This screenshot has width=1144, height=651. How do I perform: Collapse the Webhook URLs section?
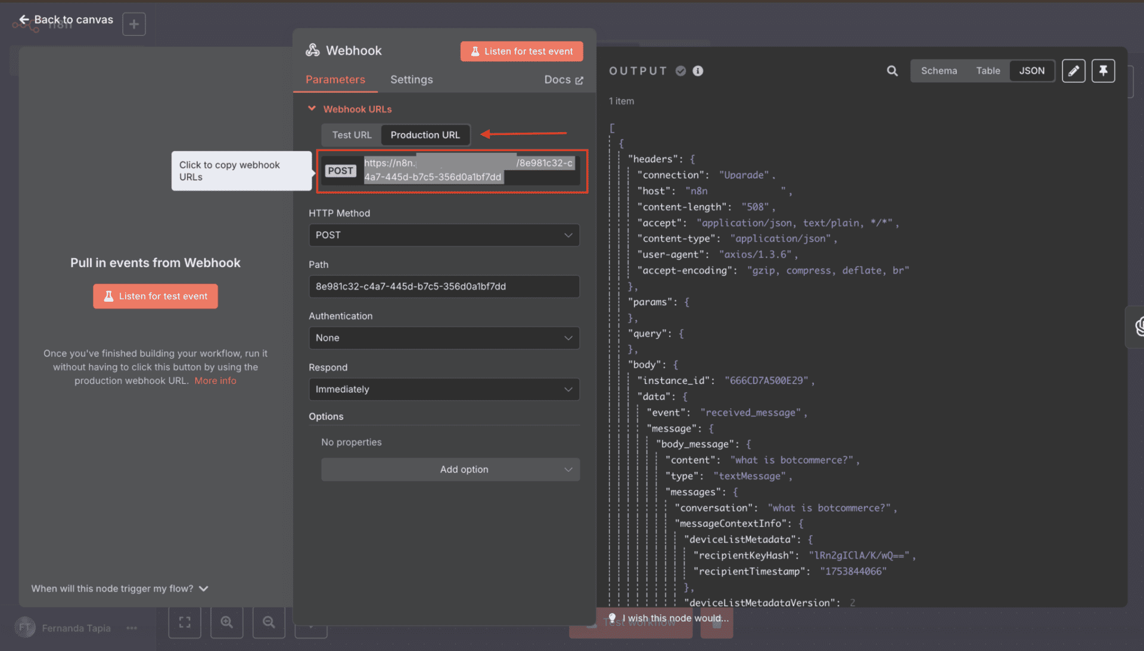pyautogui.click(x=312, y=109)
